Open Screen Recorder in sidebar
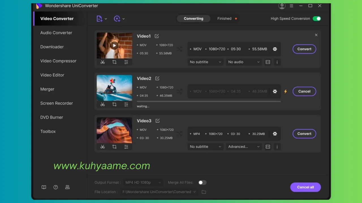The width and height of the screenshot is (362, 203). pyautogui.click(x=57, y=103)
